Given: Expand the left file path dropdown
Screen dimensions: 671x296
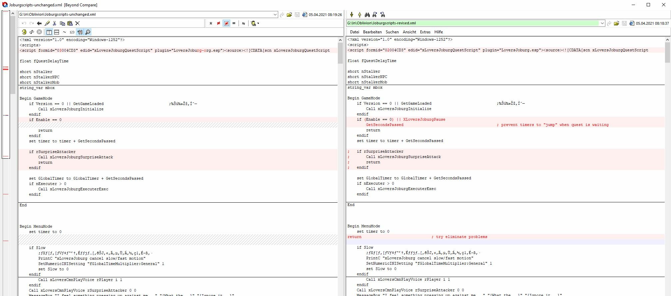Looking at the screenshot, I should pos(275,15).
